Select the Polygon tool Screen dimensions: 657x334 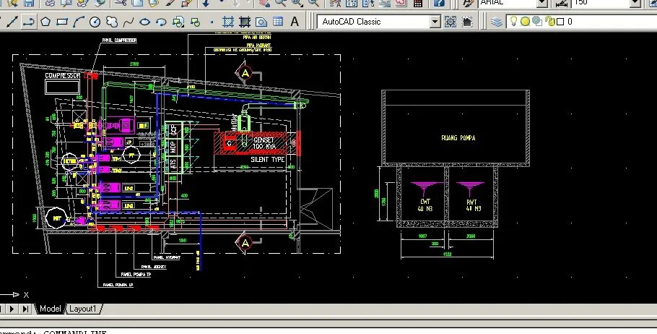pyautogui.click(x=45, y=22)
